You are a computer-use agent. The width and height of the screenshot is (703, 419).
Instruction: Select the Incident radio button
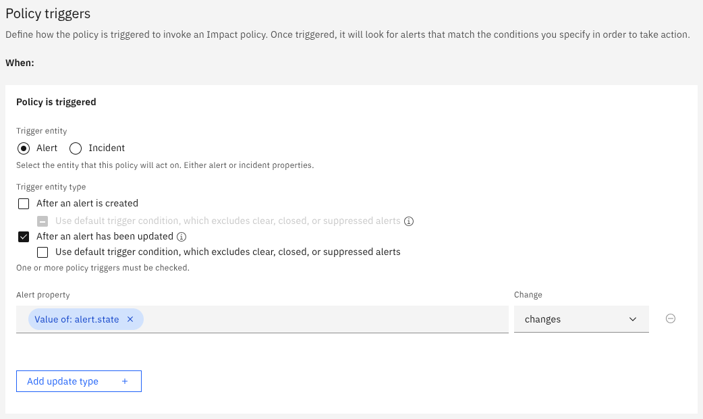click(x=76, y=148)
